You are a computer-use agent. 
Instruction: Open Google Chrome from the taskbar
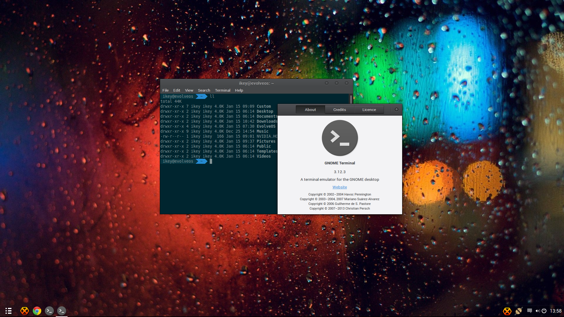pos(37,311)
